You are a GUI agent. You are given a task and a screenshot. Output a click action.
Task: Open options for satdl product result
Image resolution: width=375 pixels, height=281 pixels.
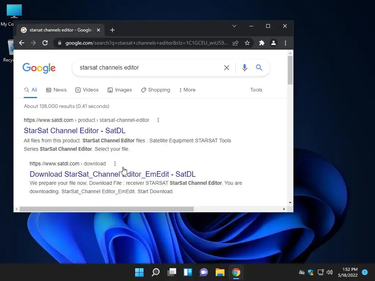pos(158,120)
